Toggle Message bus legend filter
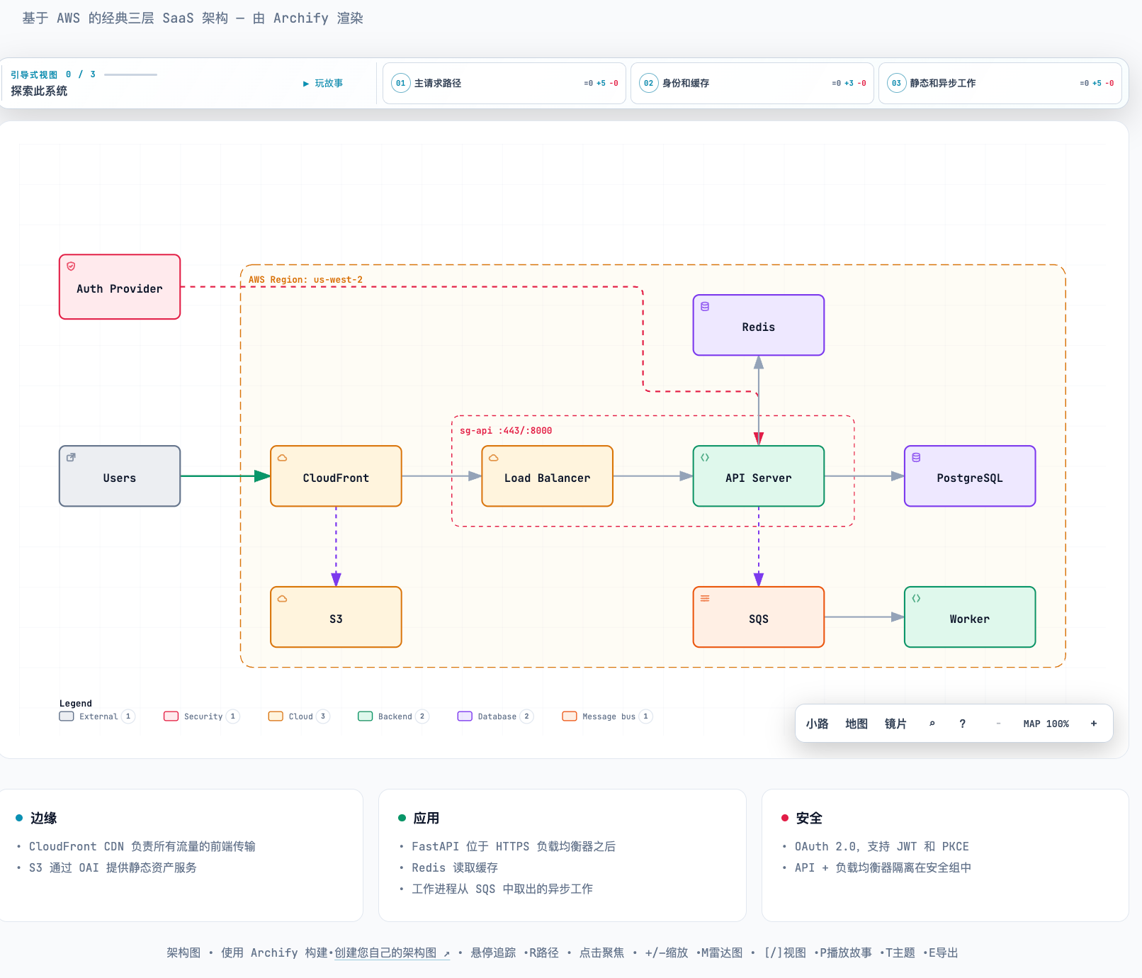Viewport: 1142px width, 978px height. click(607, 716)
